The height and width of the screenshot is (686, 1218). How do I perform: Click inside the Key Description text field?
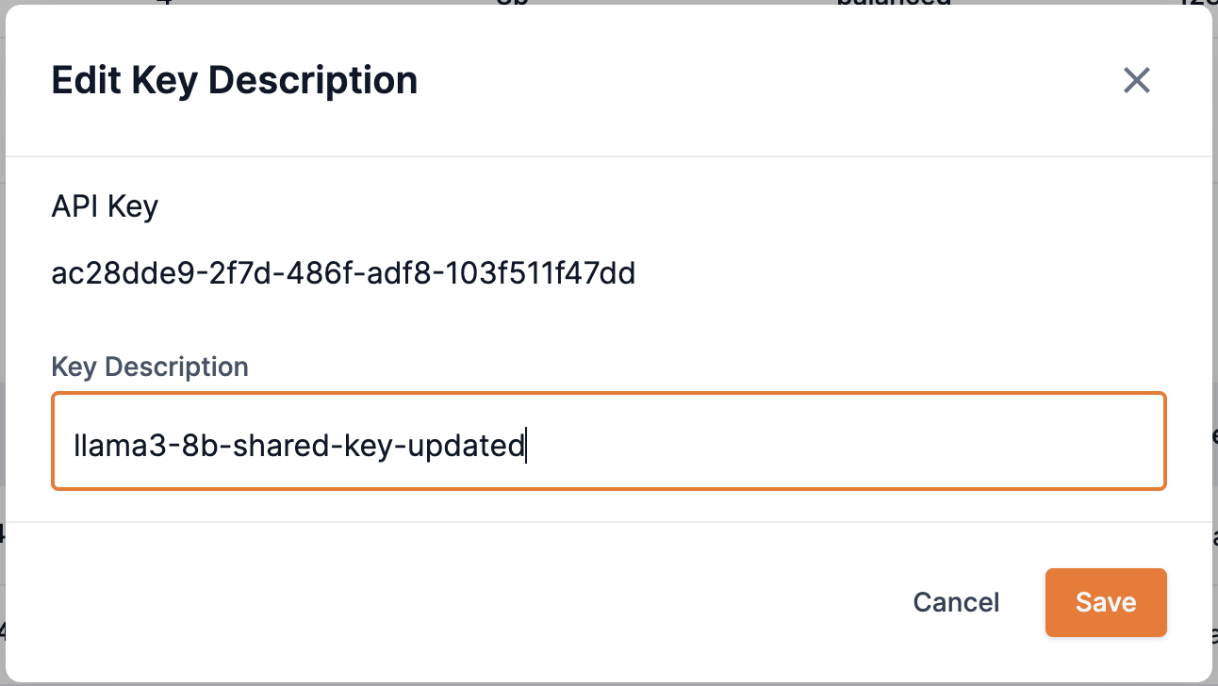[609, 441]
